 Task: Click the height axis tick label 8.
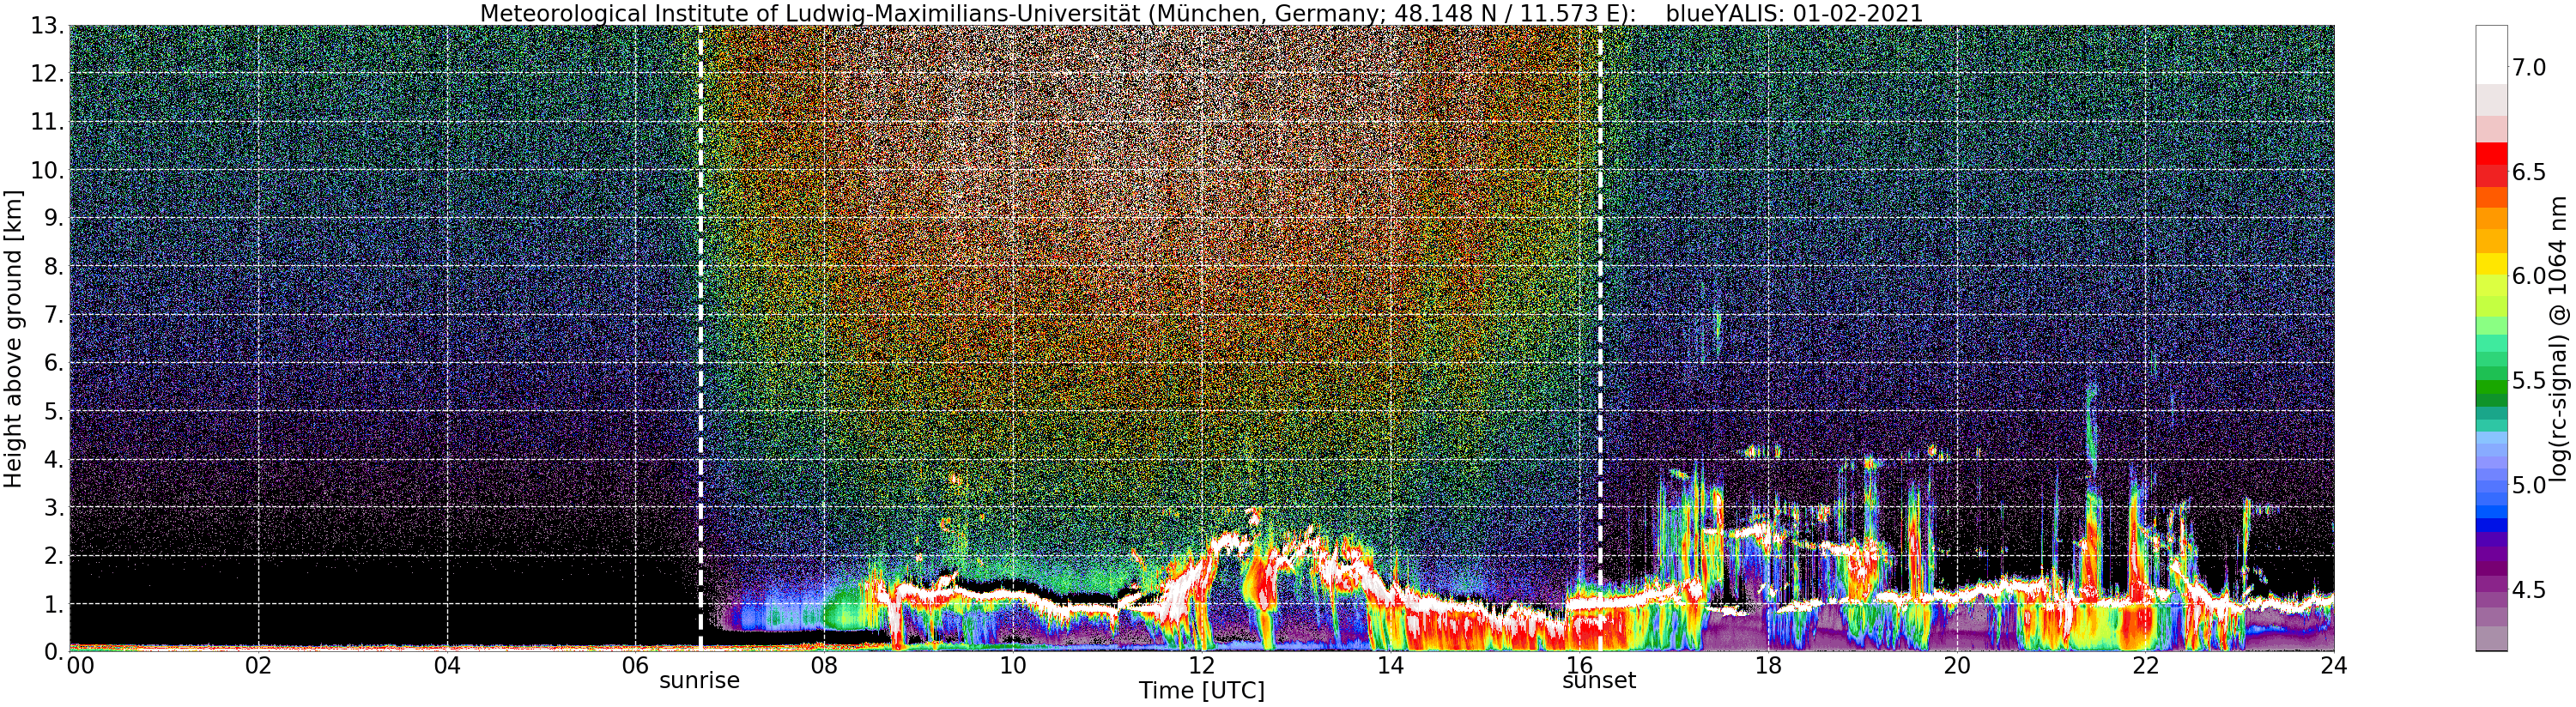tap(54, 266)
